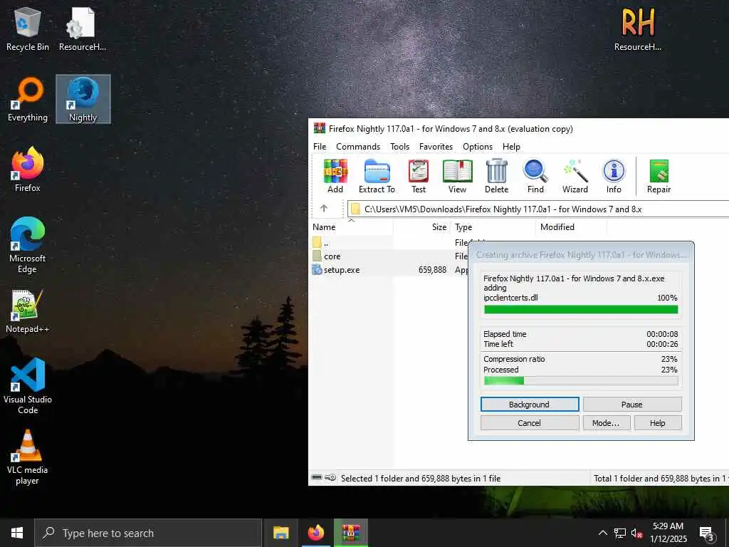729x547 pixels.
Task: Click the 5:29 AM taskbar clock
Action: (668, 533)
